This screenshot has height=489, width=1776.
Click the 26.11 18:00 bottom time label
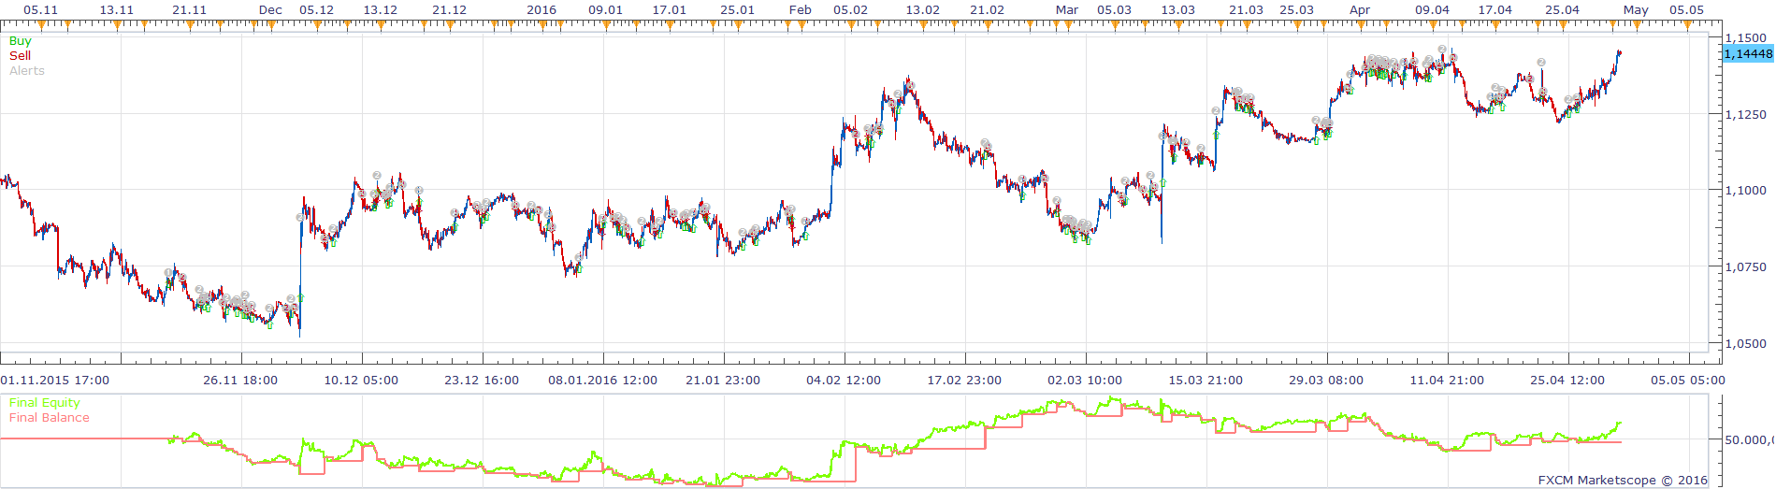[240, 381]
